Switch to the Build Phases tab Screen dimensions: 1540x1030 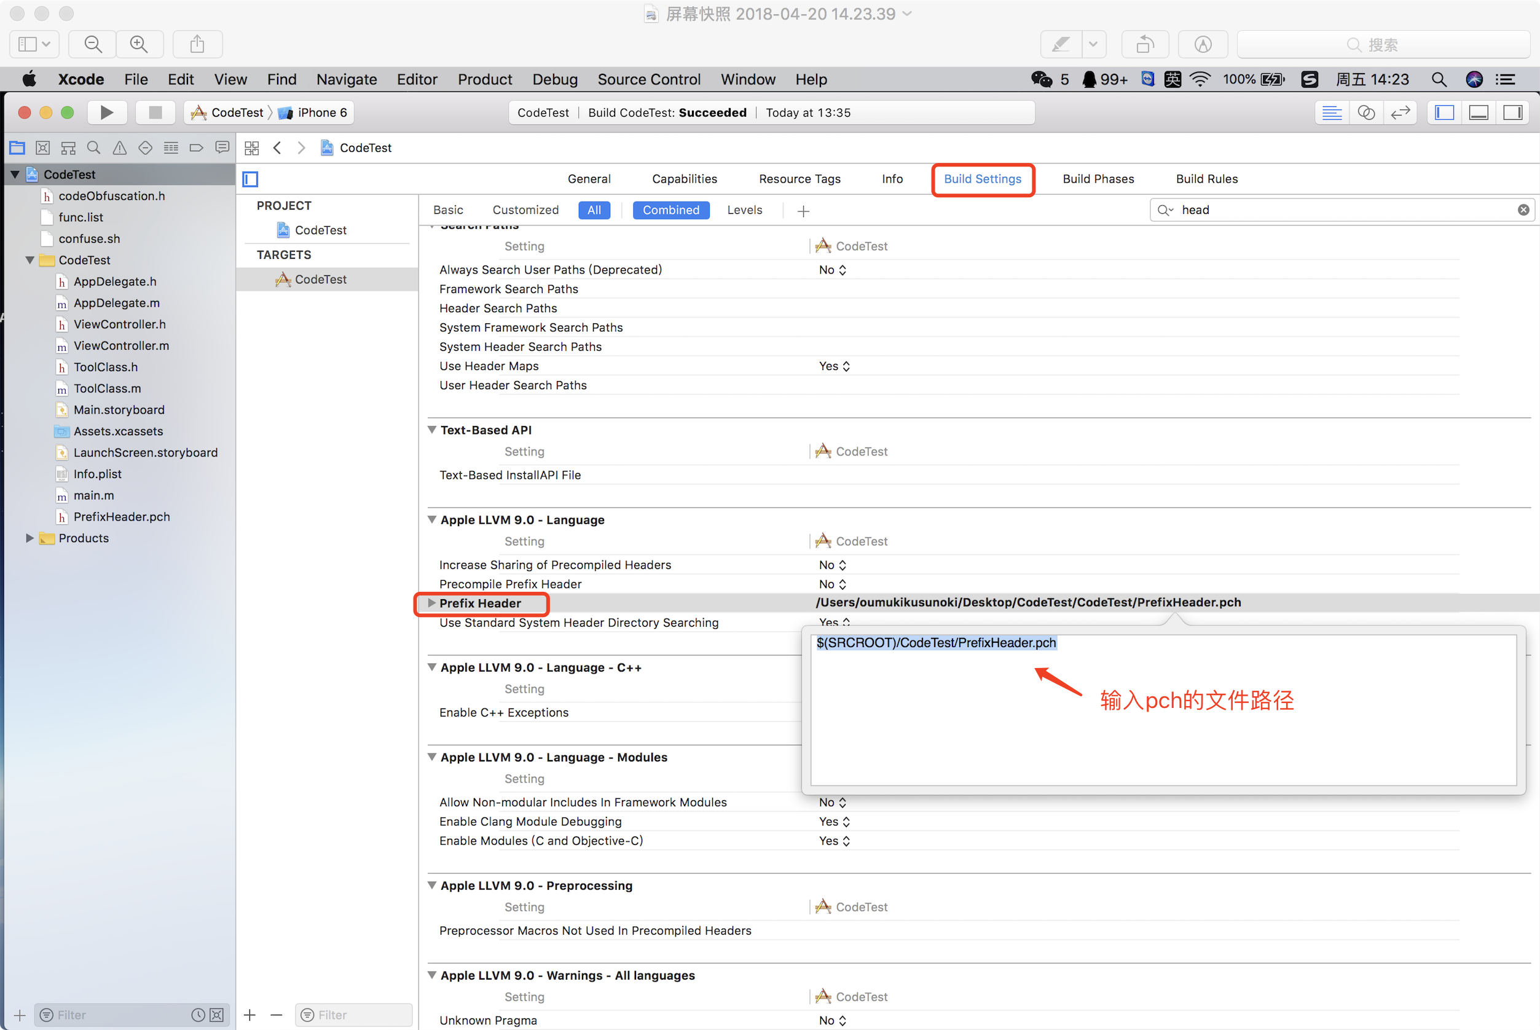click(1098, 179)
